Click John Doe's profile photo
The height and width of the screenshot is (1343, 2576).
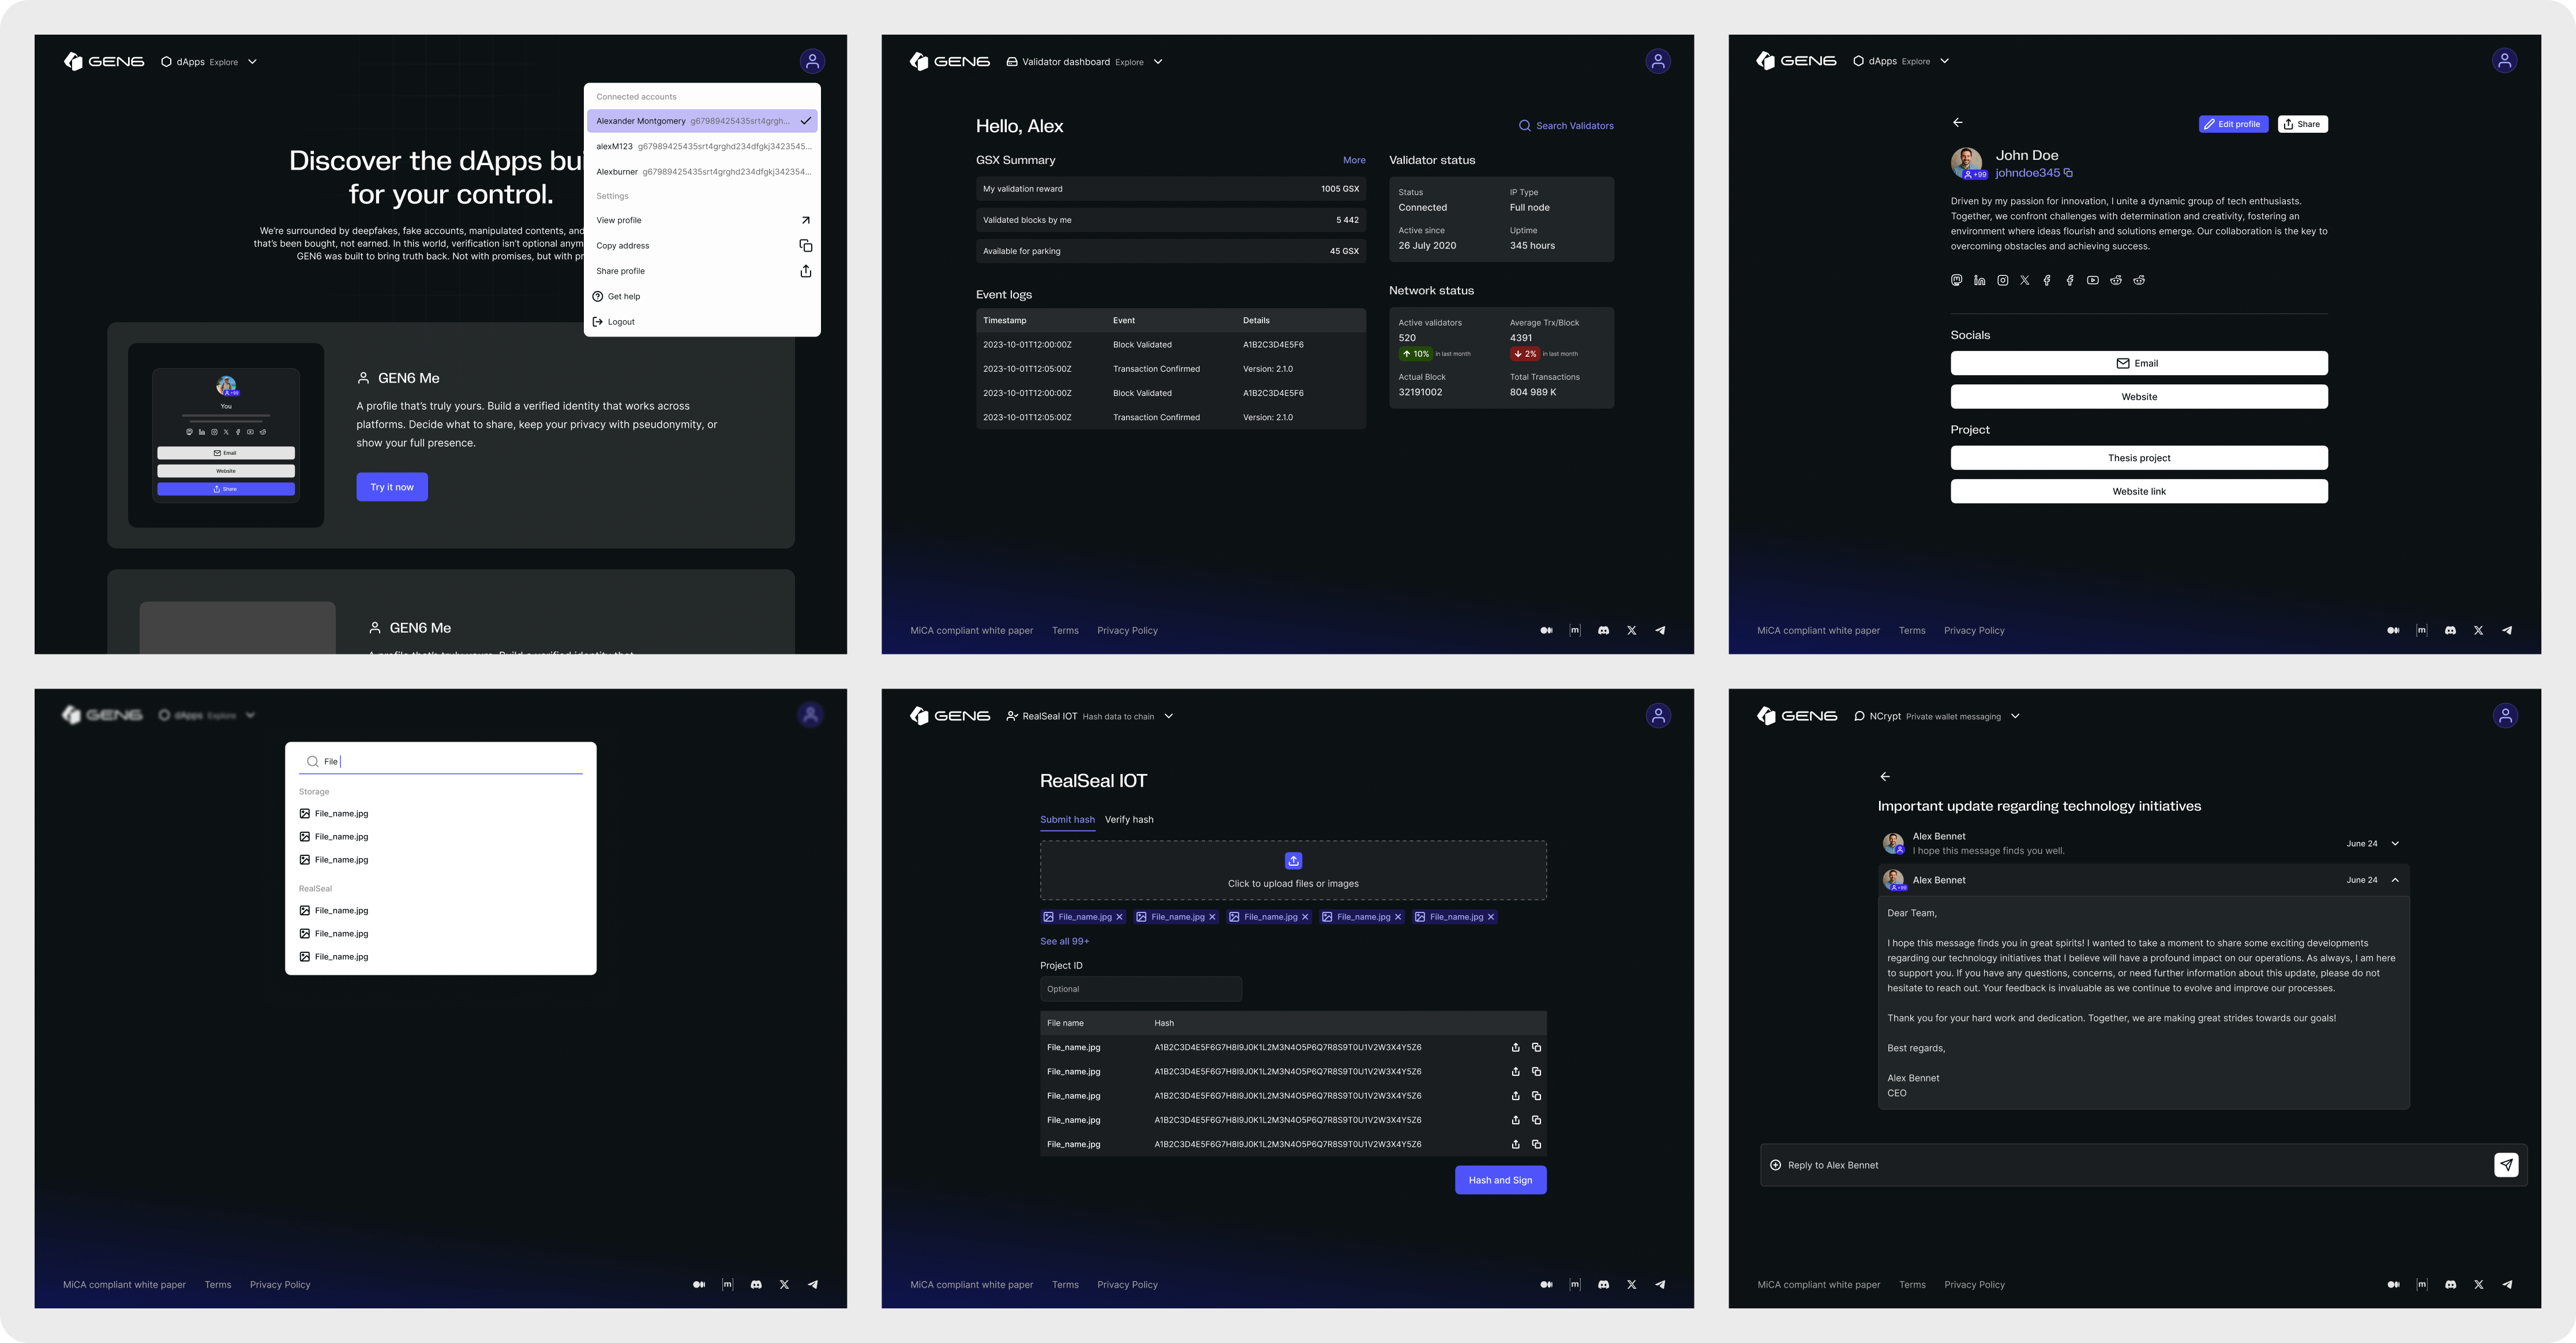[x=1966, y=162]
